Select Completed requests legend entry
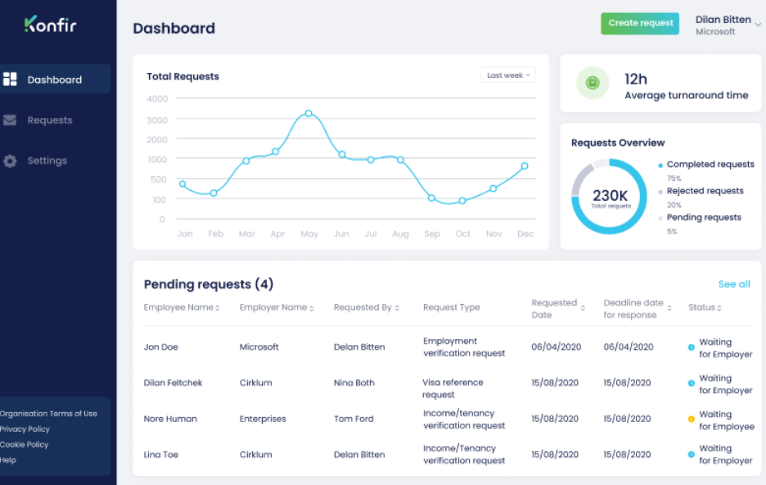Viewport: 766px width, 485px height. pyautogui.click(x=710, y=165)
